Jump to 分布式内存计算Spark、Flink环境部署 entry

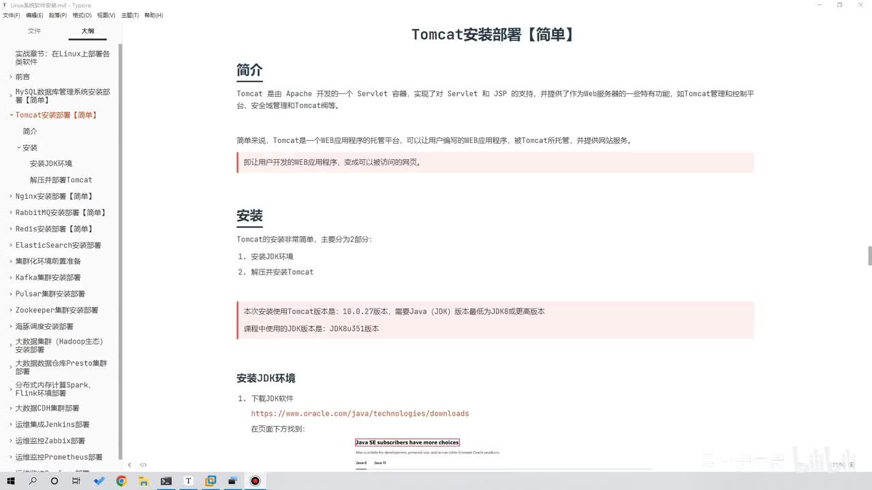click(54, 389)
